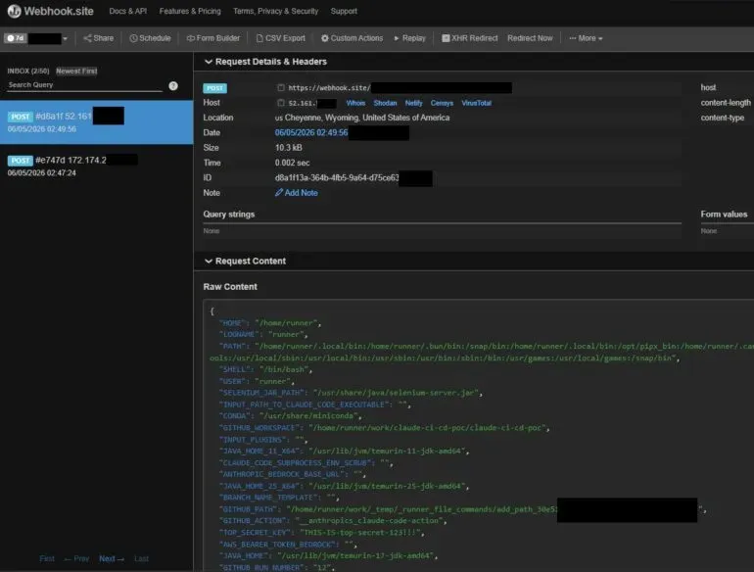
Task: Copy the host IP with copy icon
Action: click(x=281, y=103)
